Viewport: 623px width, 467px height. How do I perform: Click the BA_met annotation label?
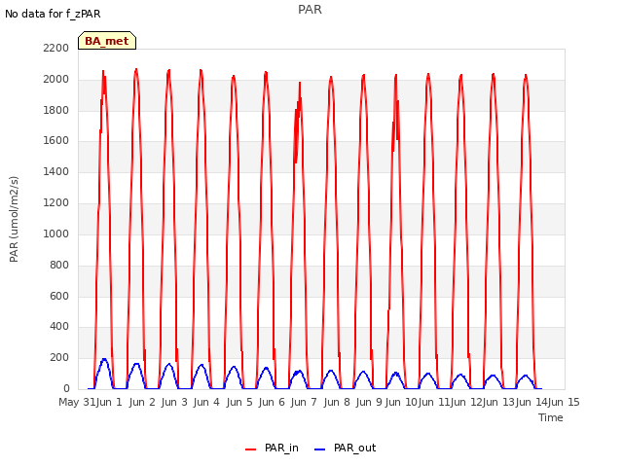[x=107, y=41]
